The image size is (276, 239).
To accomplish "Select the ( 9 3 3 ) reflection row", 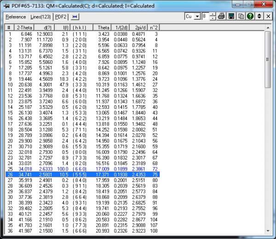I will 82,214.
